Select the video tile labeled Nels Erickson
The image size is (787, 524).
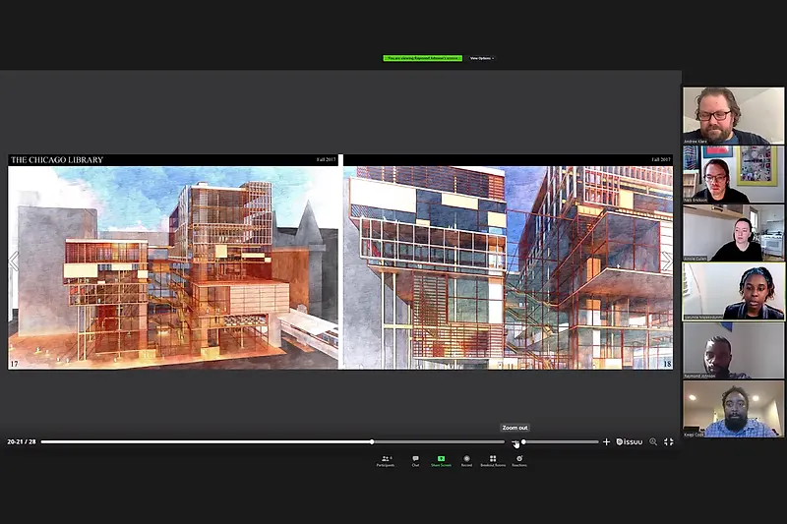point(733,174)
